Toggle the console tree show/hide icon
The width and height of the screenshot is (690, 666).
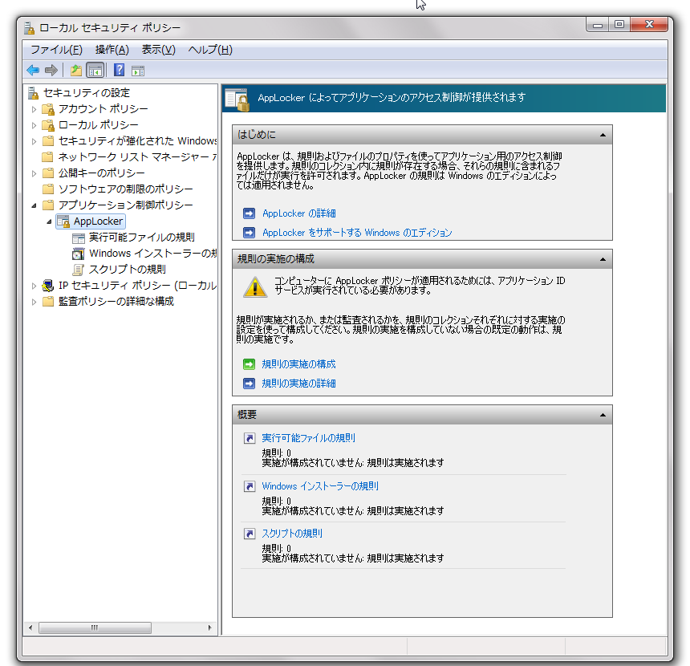[95, 71]
